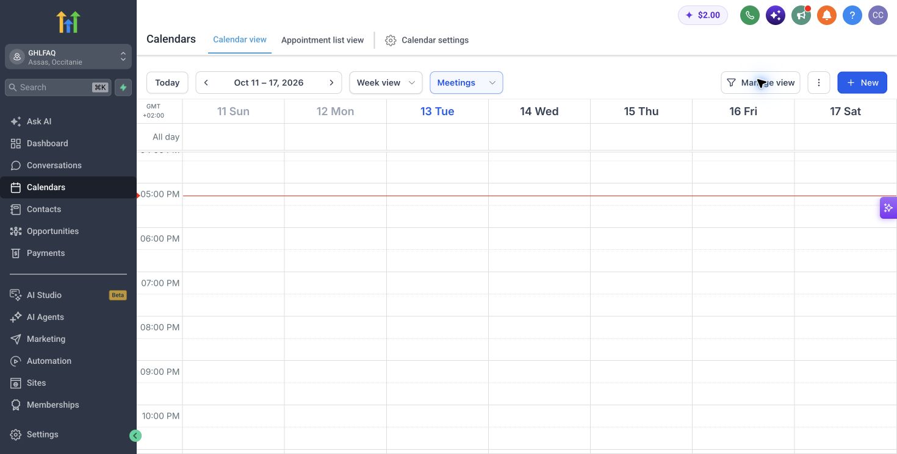Open the three-dot more options menu

point(819,83)
